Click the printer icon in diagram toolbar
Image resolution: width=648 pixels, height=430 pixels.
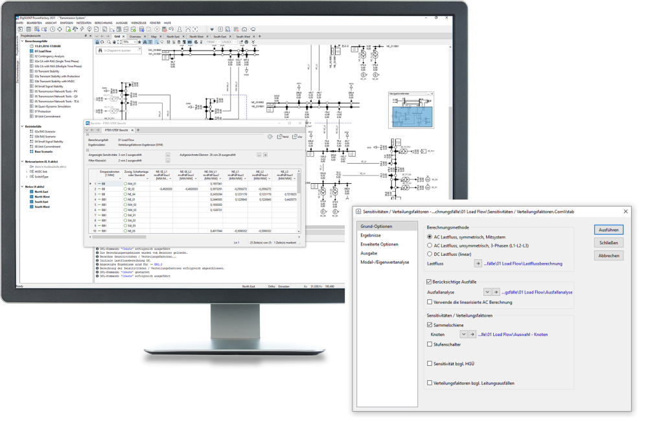click(x=246, y=41)
